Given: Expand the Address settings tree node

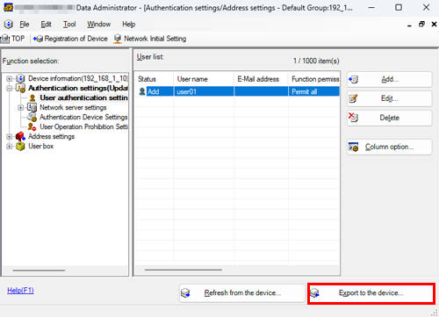Looking at the screenshot, I should (x=10, y=137).
